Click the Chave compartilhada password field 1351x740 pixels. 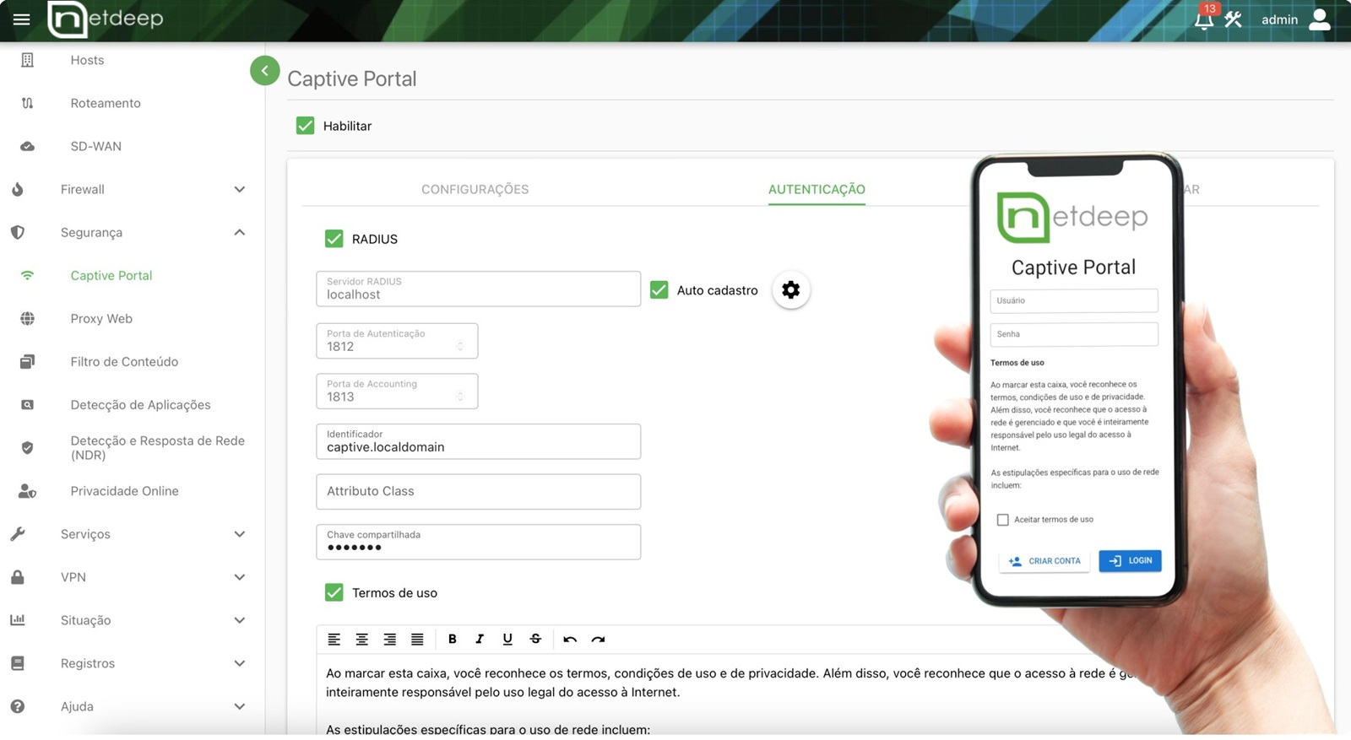point(479,542)
